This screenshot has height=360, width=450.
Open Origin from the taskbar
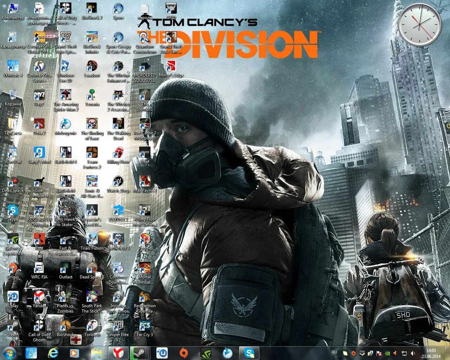coord(184,353)
